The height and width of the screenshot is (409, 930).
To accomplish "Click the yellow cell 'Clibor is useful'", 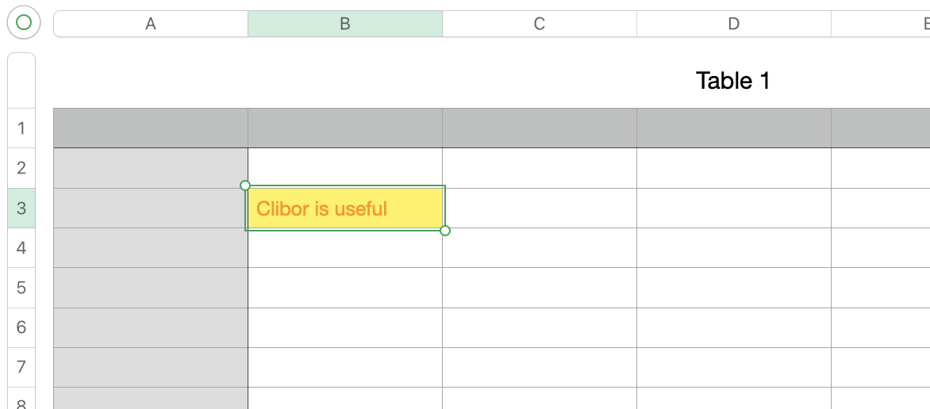I will (345, 208).
